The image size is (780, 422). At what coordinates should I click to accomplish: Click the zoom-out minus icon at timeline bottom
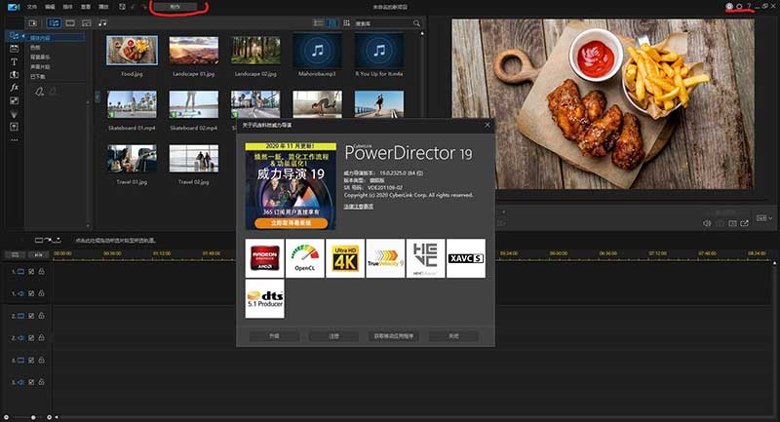coord(6,417)
